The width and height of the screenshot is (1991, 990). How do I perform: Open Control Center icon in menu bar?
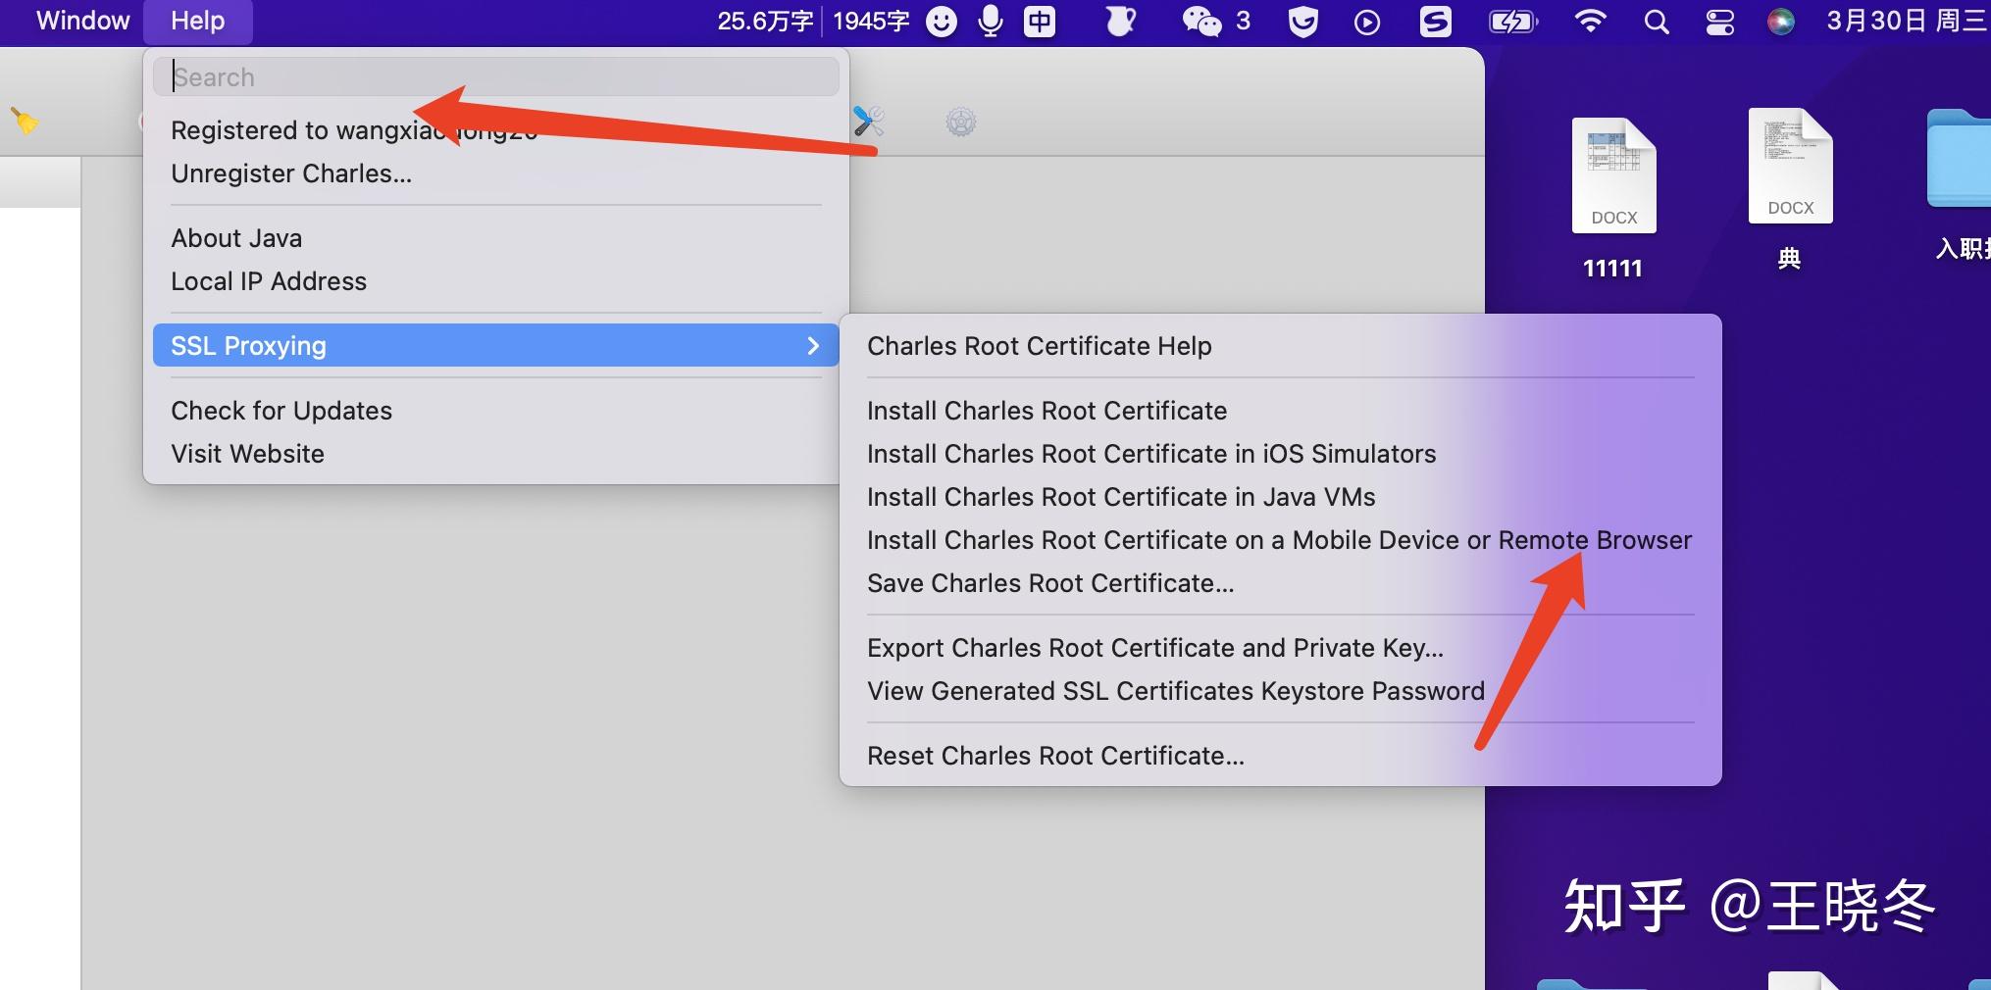click(1719, 22)
